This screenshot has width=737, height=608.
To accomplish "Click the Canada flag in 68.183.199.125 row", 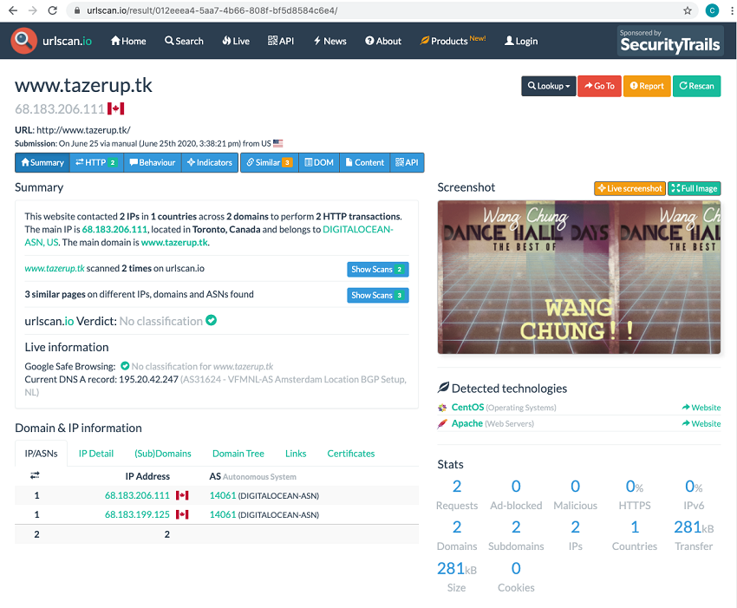I will [x=182, y=514].
